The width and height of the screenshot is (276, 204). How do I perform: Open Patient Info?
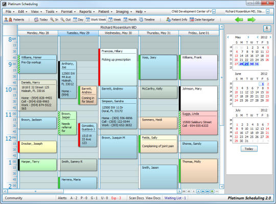[176, 19]
